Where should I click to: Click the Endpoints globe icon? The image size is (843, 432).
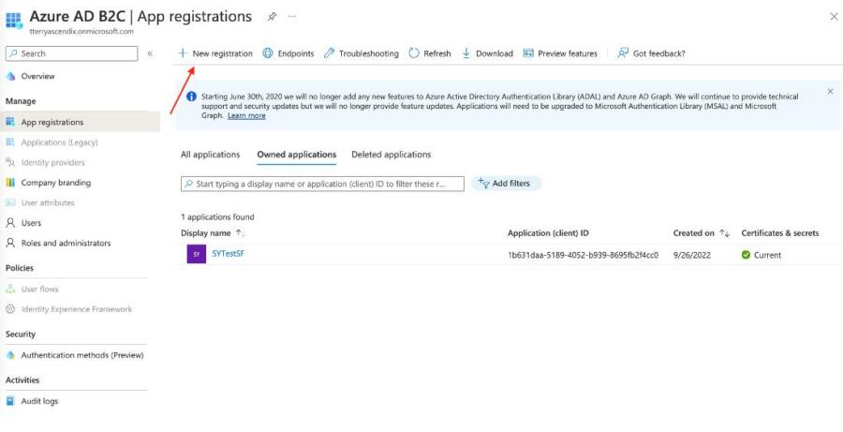click(268, 53)
